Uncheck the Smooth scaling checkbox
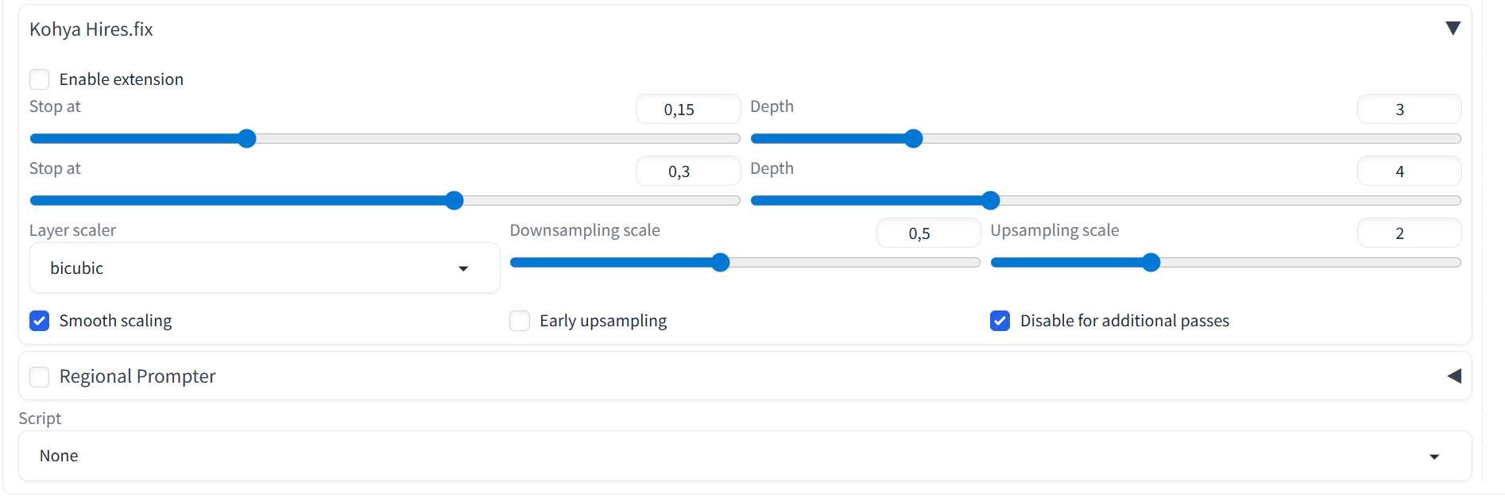The height and width of the screenshot is (501, 1505). point(40,321)
